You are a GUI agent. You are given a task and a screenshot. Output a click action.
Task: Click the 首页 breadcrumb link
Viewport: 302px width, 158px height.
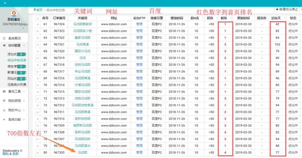click(39, 10)
